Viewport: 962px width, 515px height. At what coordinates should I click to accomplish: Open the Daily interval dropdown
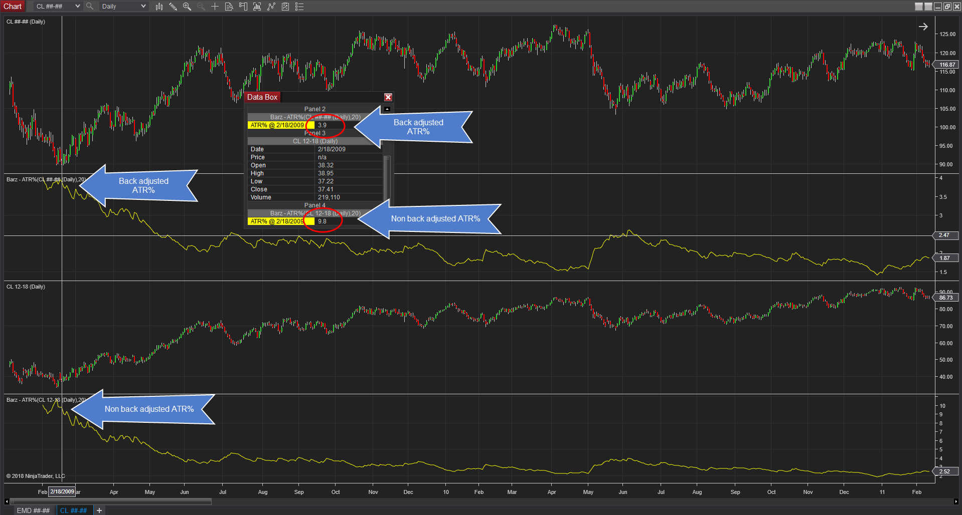(x=124, y=7)
